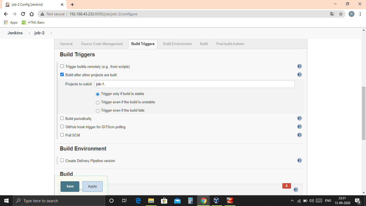Open the Chrome three-dot menu
The width and height of the screenshot is (366, 206).
[360, 14]
